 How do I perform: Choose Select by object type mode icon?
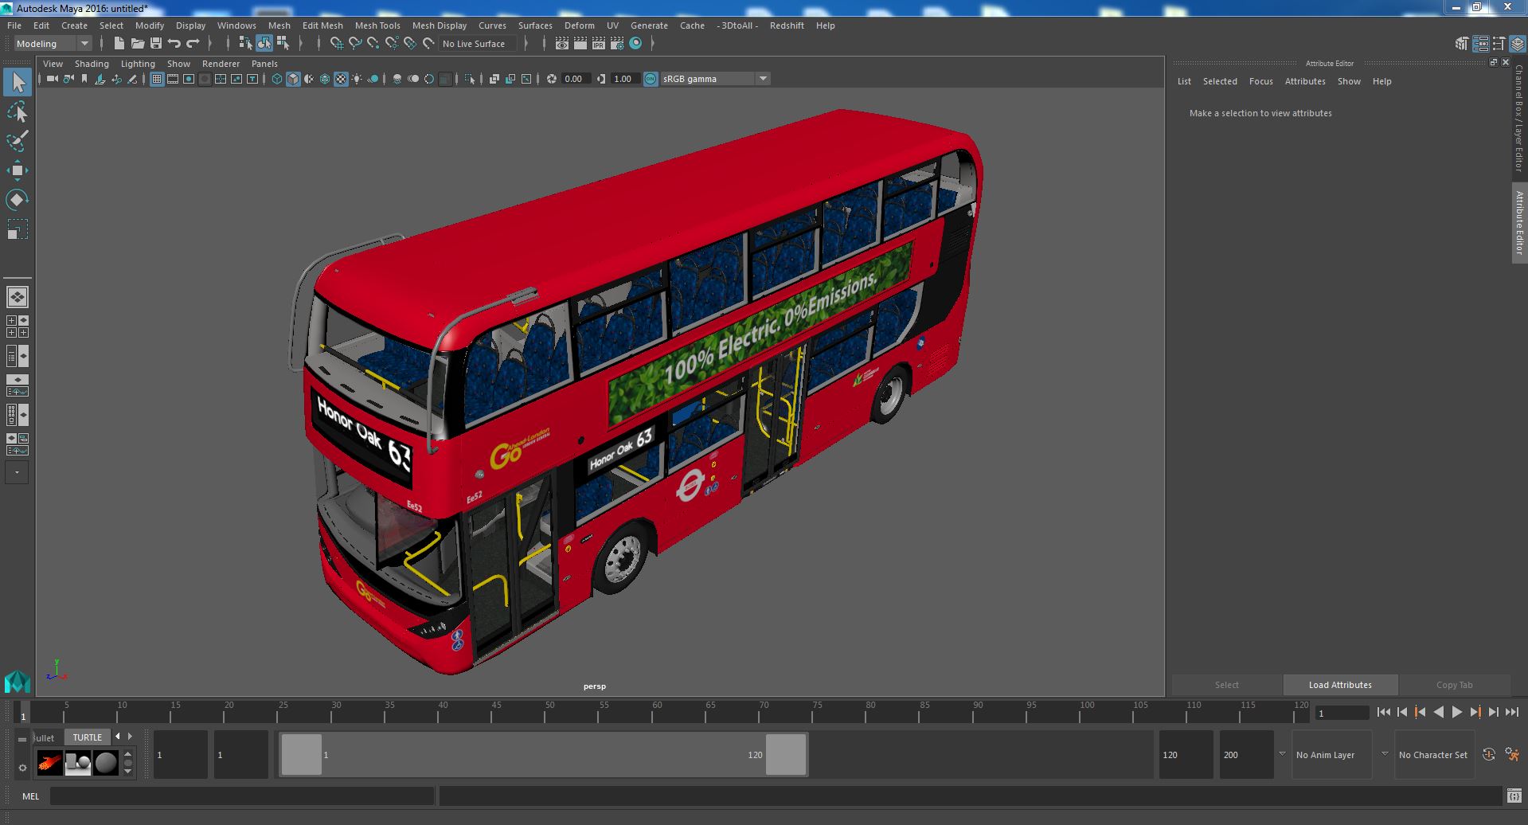[264, 44]
